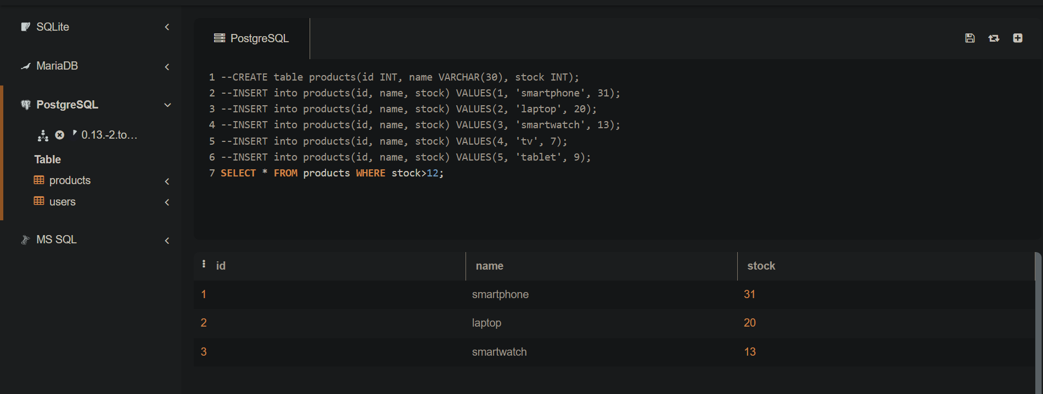
Task: Click the smartphone name cell
Action: click(x=500, y=294)
